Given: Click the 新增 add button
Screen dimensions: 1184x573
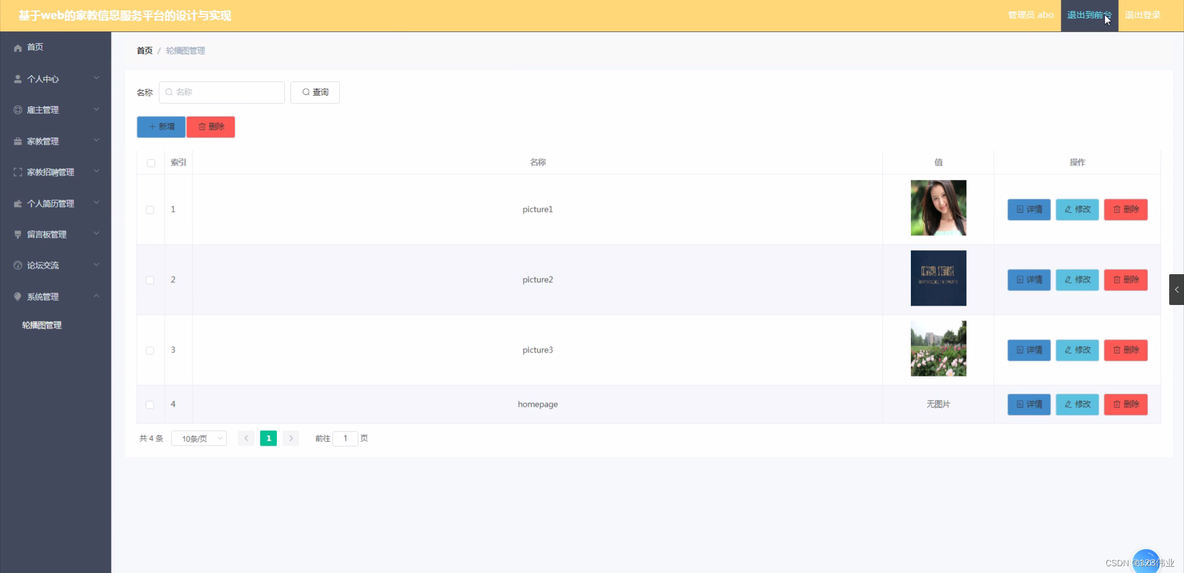Looking at the screenshot, I should coord(160,126).
